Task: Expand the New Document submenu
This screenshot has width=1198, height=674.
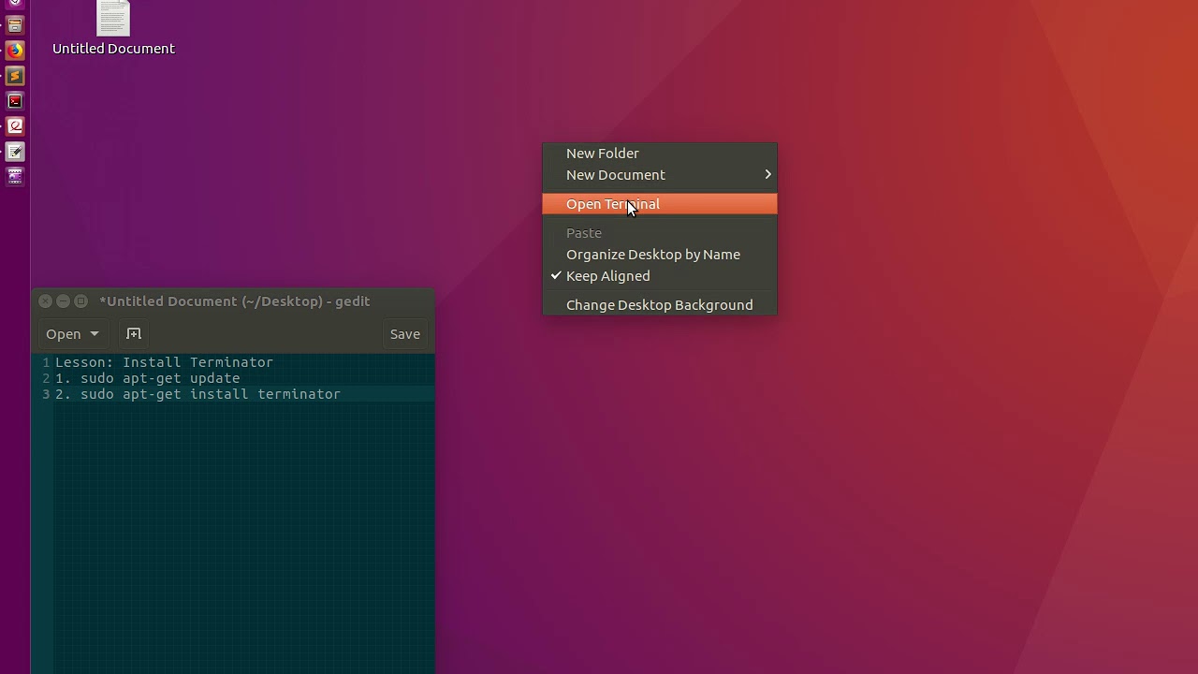Action: pos(660,175)
